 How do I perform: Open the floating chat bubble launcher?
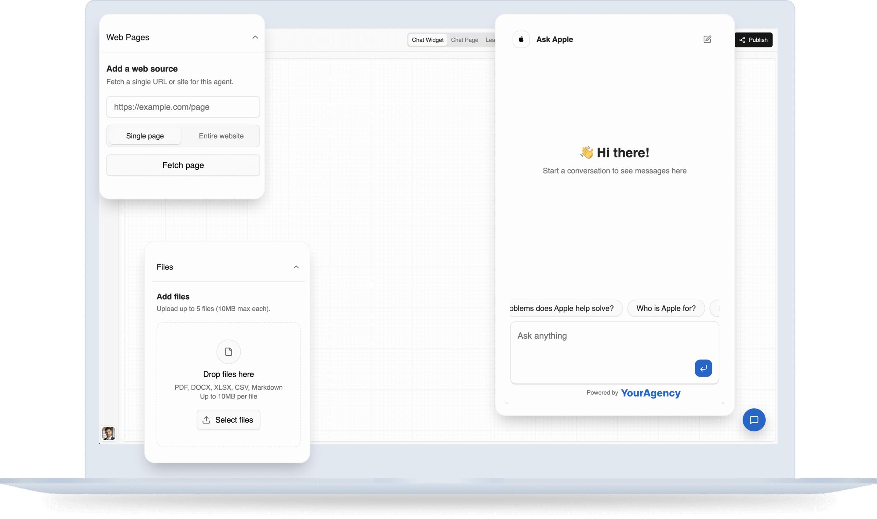(x=753, y=420)
